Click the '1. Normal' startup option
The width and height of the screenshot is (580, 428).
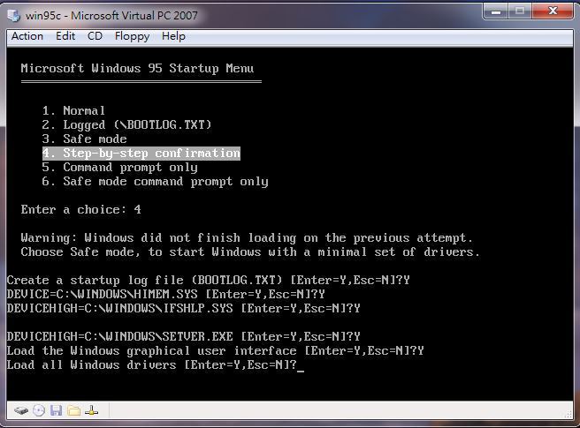coord(73,110)
